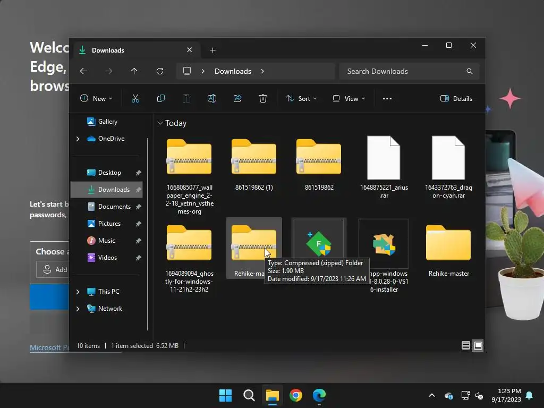
Task: Click chevron before Downloads in address bar
Action: coord(203,71)
